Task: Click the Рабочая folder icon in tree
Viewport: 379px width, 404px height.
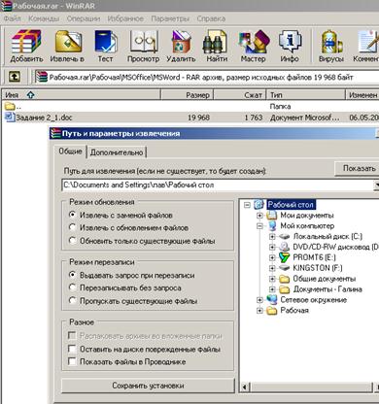Action: pos(272,311)
